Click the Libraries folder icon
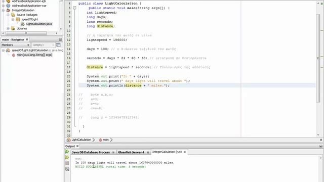The image size is (324, 182). click(x=13, y=28)
